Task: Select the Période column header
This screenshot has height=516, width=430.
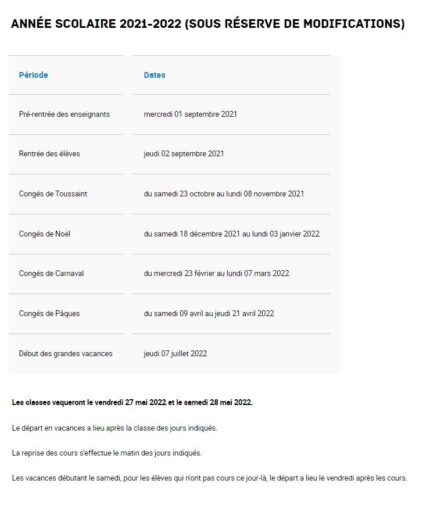Action: coord(33,75)
